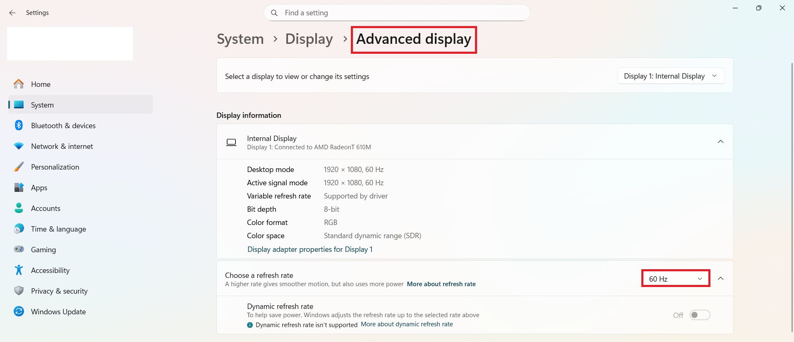Select the System sidebar item
794x342 pixels.
[80, 105]
